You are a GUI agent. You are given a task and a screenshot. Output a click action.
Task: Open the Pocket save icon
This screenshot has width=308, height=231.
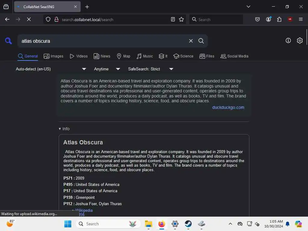tap(257, 19)
